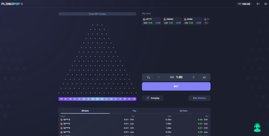The image size is (269, 136).
Task: Click the Win column header
Action: tap(206, 116)
